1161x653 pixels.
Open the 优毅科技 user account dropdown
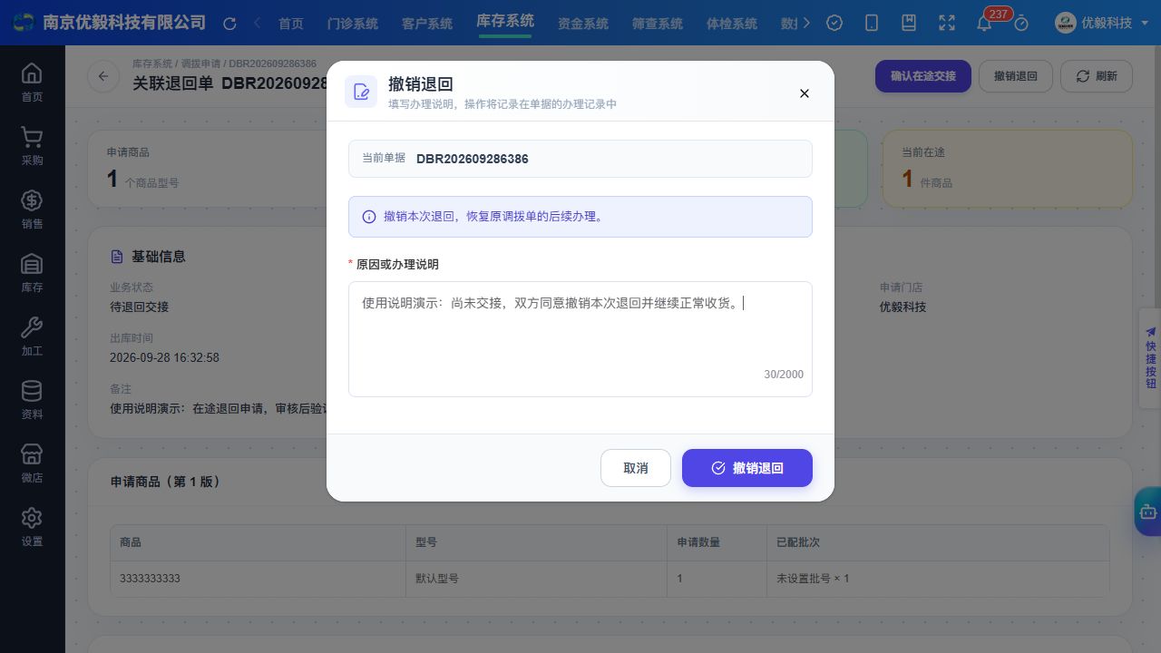(1102, 23)
